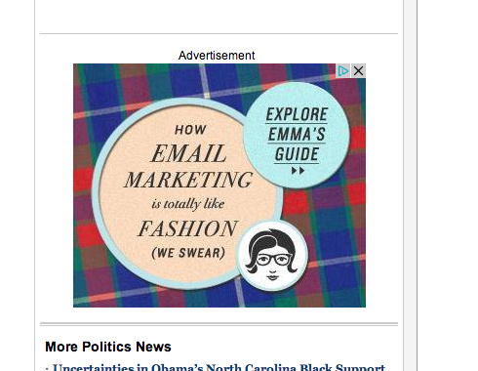The width and height of the screenshot is (478, 371).
Task: Close the advertisement with the X button
Action: pos(358,70)
